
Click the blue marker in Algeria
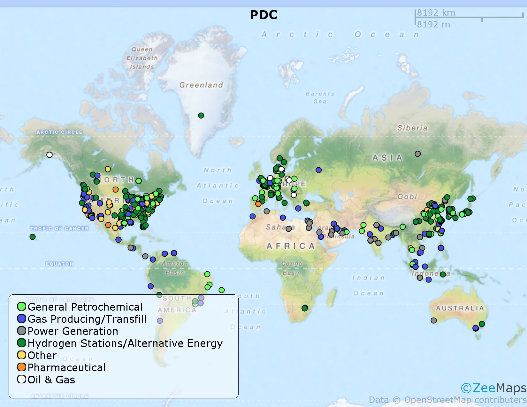pos(283,218)
